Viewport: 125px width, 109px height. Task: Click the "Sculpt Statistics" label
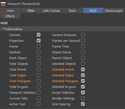[x=63, y=93]
